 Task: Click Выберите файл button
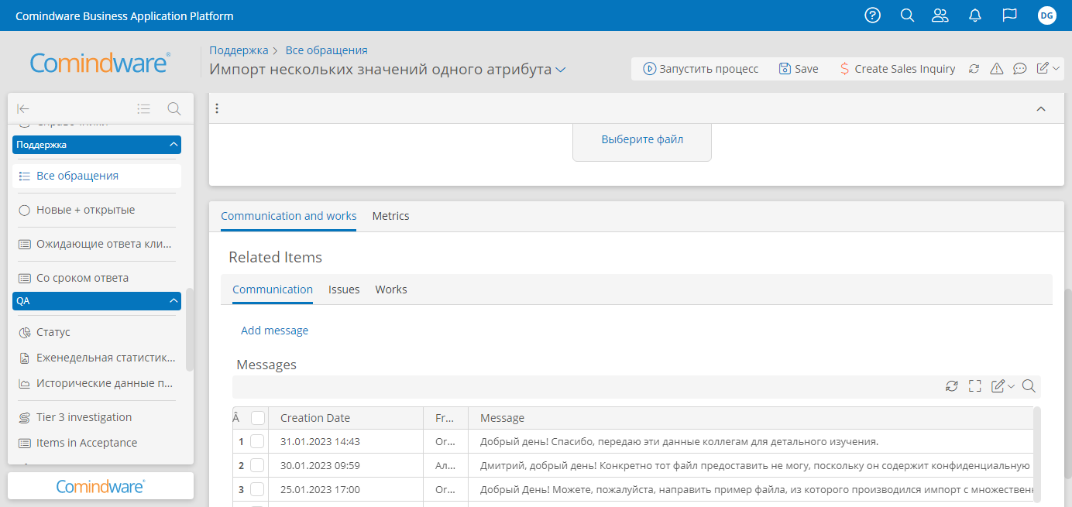(642, 140)
